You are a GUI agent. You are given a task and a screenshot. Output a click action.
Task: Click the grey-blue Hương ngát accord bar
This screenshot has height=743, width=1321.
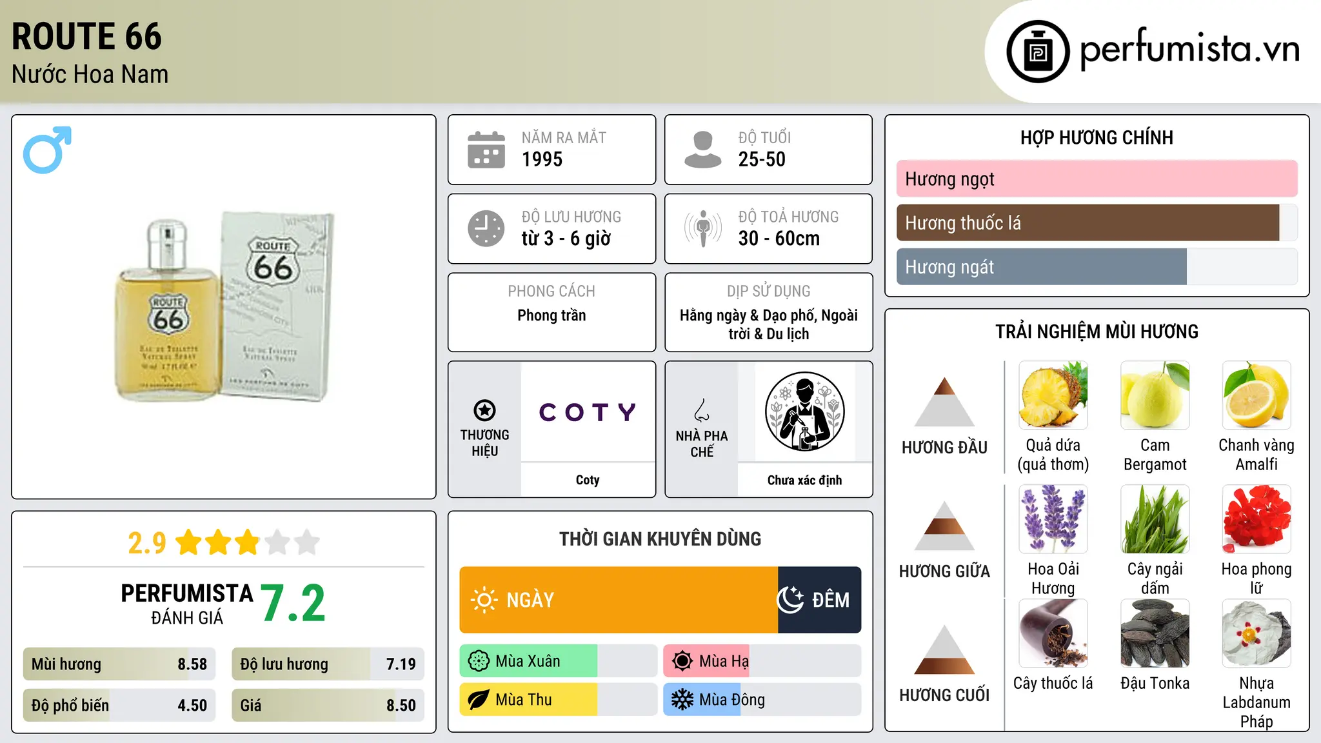click(1042, 267)
